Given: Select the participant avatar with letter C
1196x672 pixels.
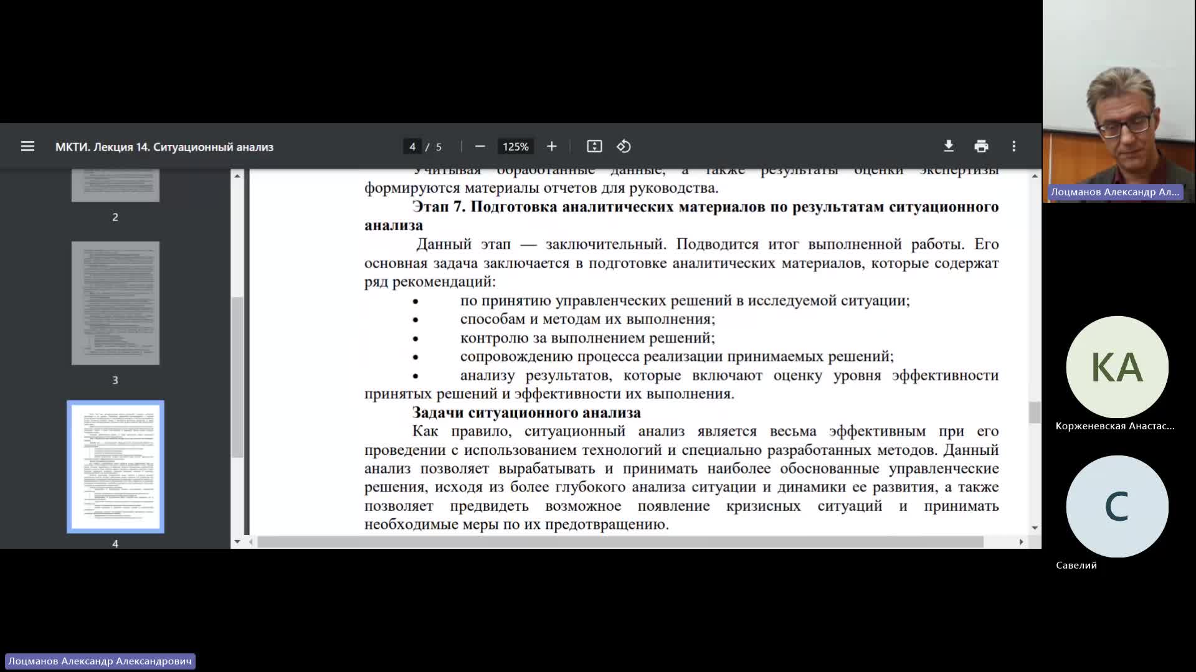Looking at the screenshot, I should coord(1117,506).
